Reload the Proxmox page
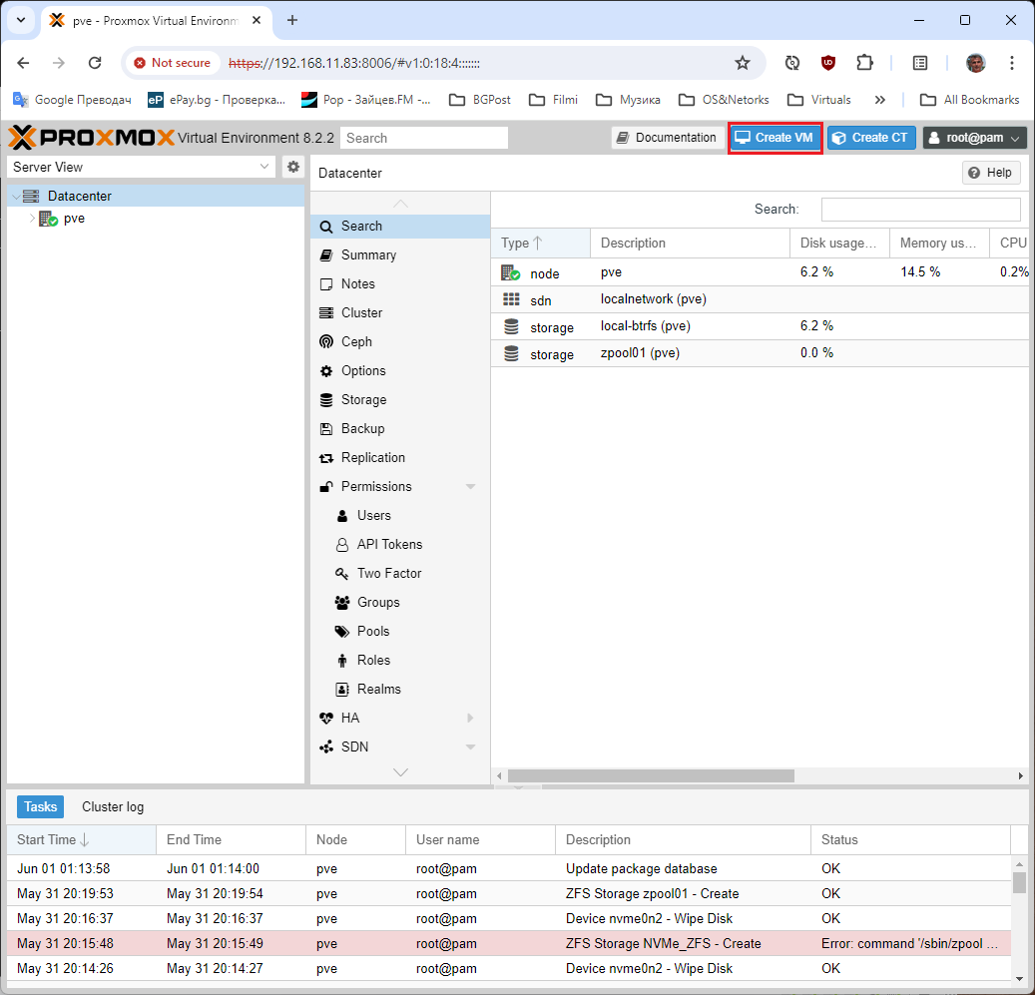The height and width of the screenshot is (995, 1035). pos(95,63)
